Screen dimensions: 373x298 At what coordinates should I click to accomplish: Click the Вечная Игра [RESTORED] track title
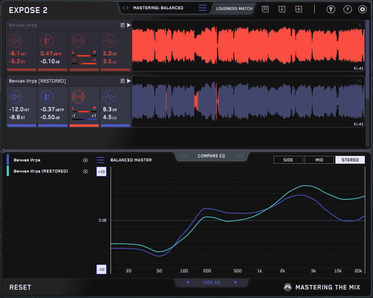tap(37, 81)
